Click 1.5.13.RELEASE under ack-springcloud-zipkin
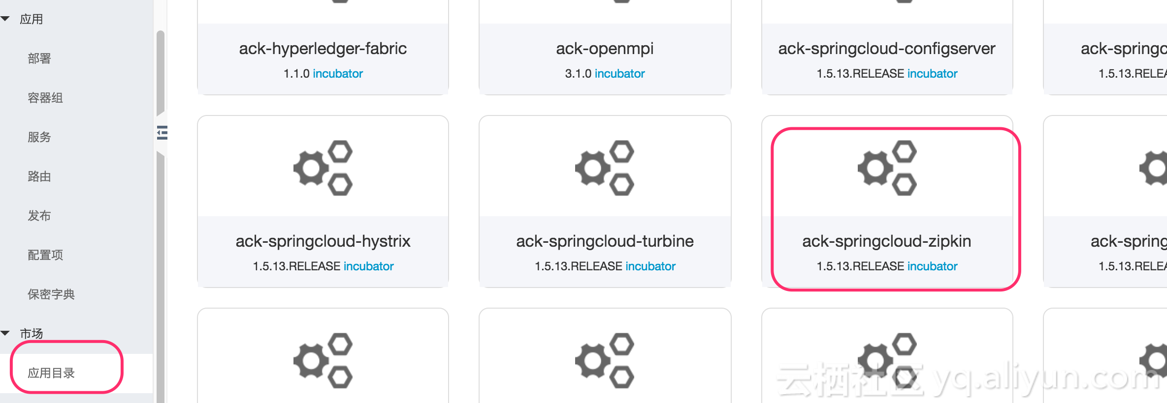1167x403 pixels. (860, 266)
